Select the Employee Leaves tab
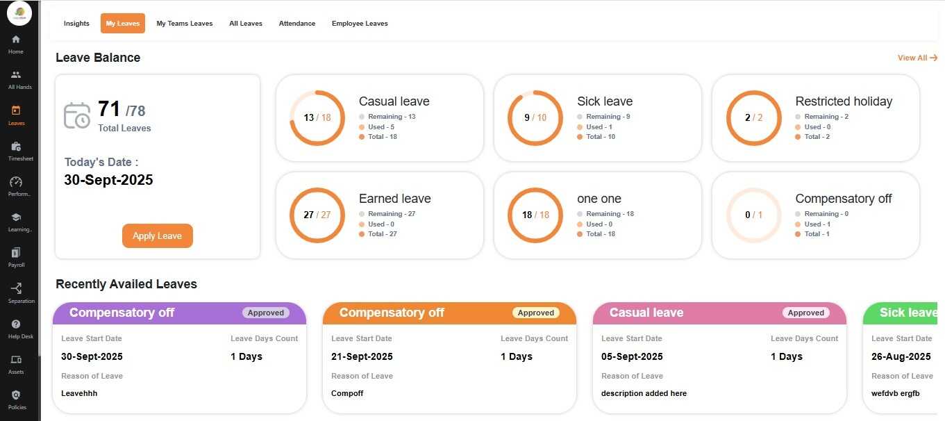Viewport: 945px width, 421px height. coord(360,24)
